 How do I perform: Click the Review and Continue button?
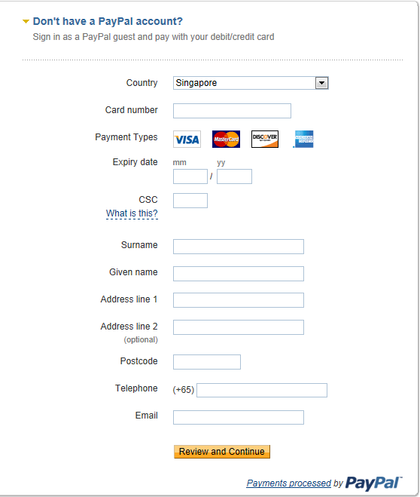[222, 451]
